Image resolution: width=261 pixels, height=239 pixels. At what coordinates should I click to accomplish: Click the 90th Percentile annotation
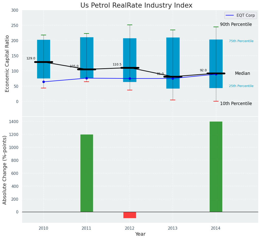click(x=236, y=25)
